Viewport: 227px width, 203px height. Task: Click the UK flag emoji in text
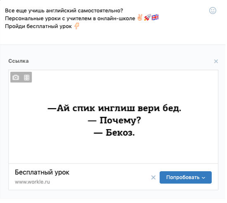click(x=155, y=17)
